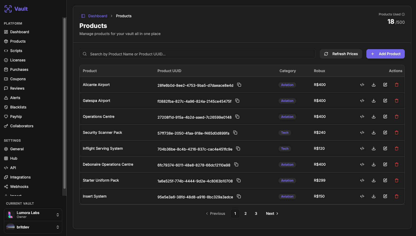Click the Aviation tag on Insert System

(x=287, y=197)
